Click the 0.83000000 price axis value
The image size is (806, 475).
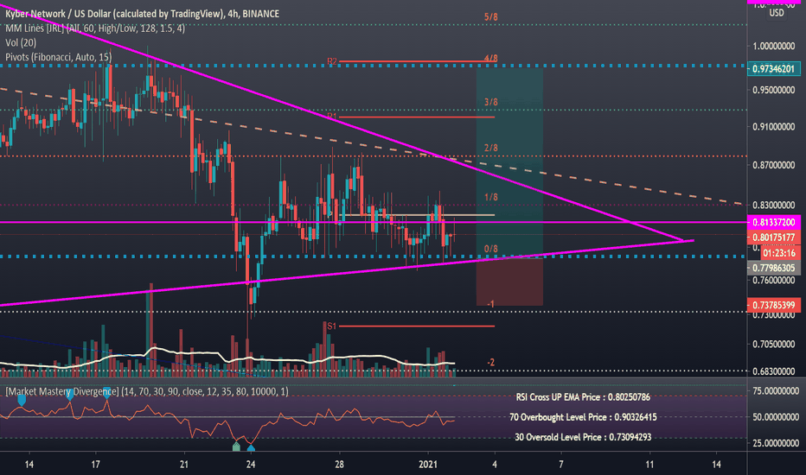point(774,205)
